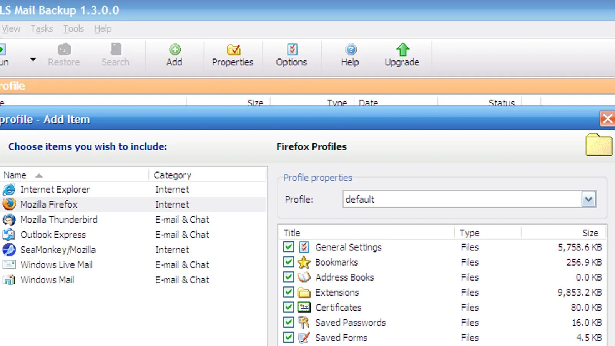
Task: Click the Windows Mail icon in list
Action: [x=9, y=280]
